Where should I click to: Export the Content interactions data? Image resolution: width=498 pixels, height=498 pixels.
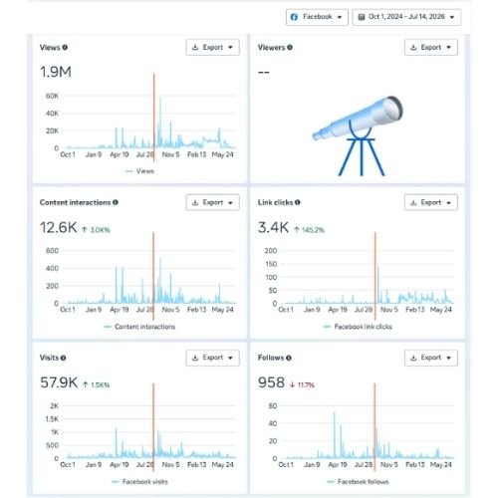click(x=212, y=202)
